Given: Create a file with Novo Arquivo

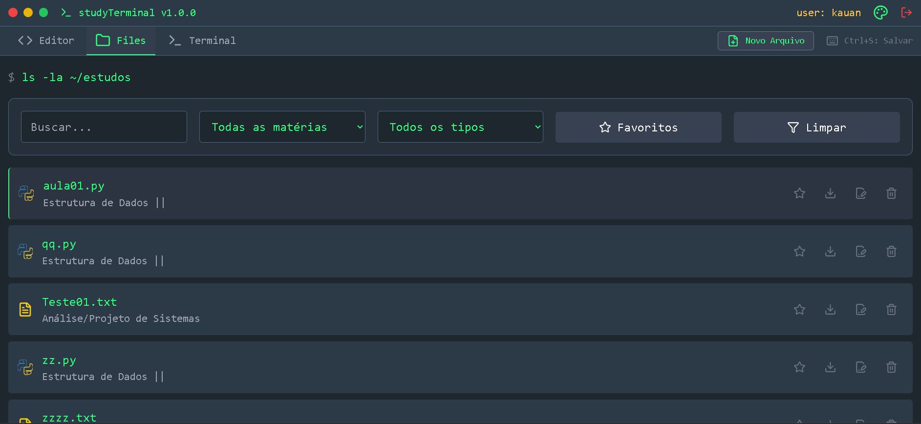Looking at the screenshot, I should coord(765,41).
